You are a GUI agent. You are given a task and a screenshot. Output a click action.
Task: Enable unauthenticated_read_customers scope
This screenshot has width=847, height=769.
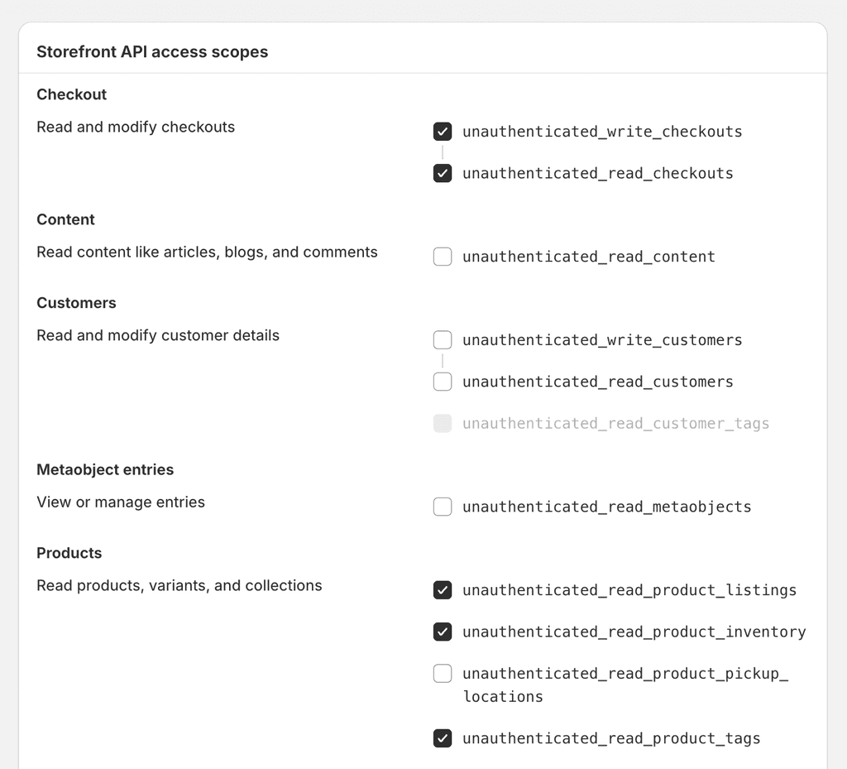pyautogui.click(x=443, y=382)
